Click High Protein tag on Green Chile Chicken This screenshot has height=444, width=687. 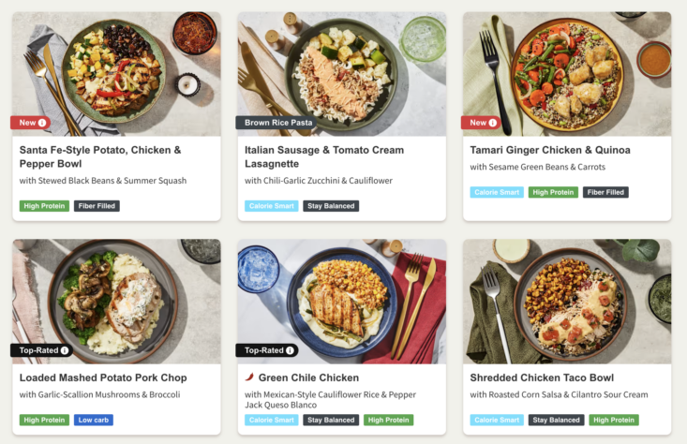point(388,420)
